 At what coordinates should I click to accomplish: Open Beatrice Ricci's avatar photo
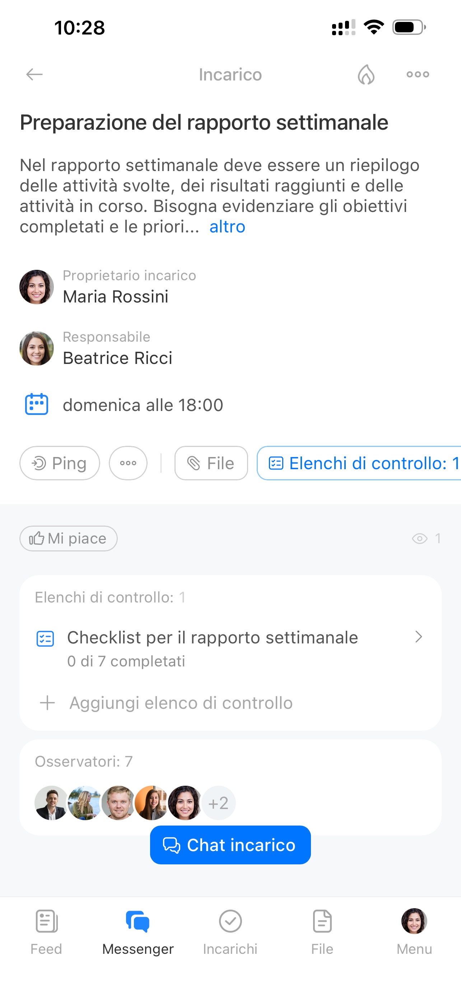(36, 348)
